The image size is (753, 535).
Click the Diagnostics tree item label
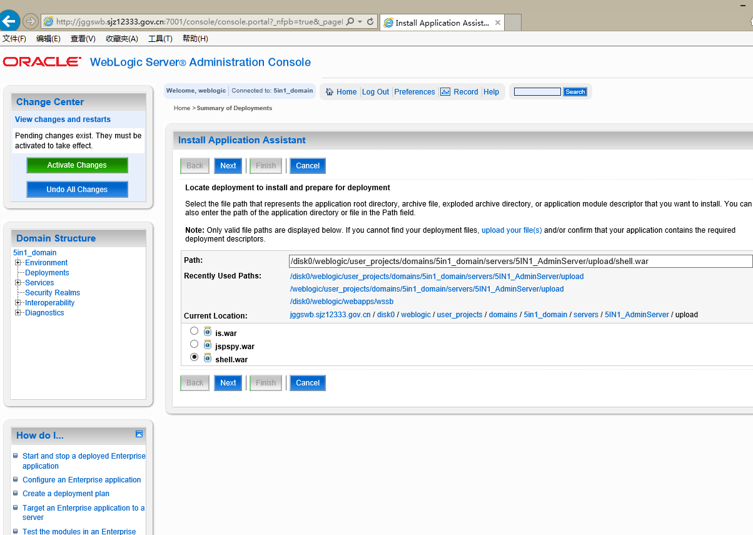44,313
